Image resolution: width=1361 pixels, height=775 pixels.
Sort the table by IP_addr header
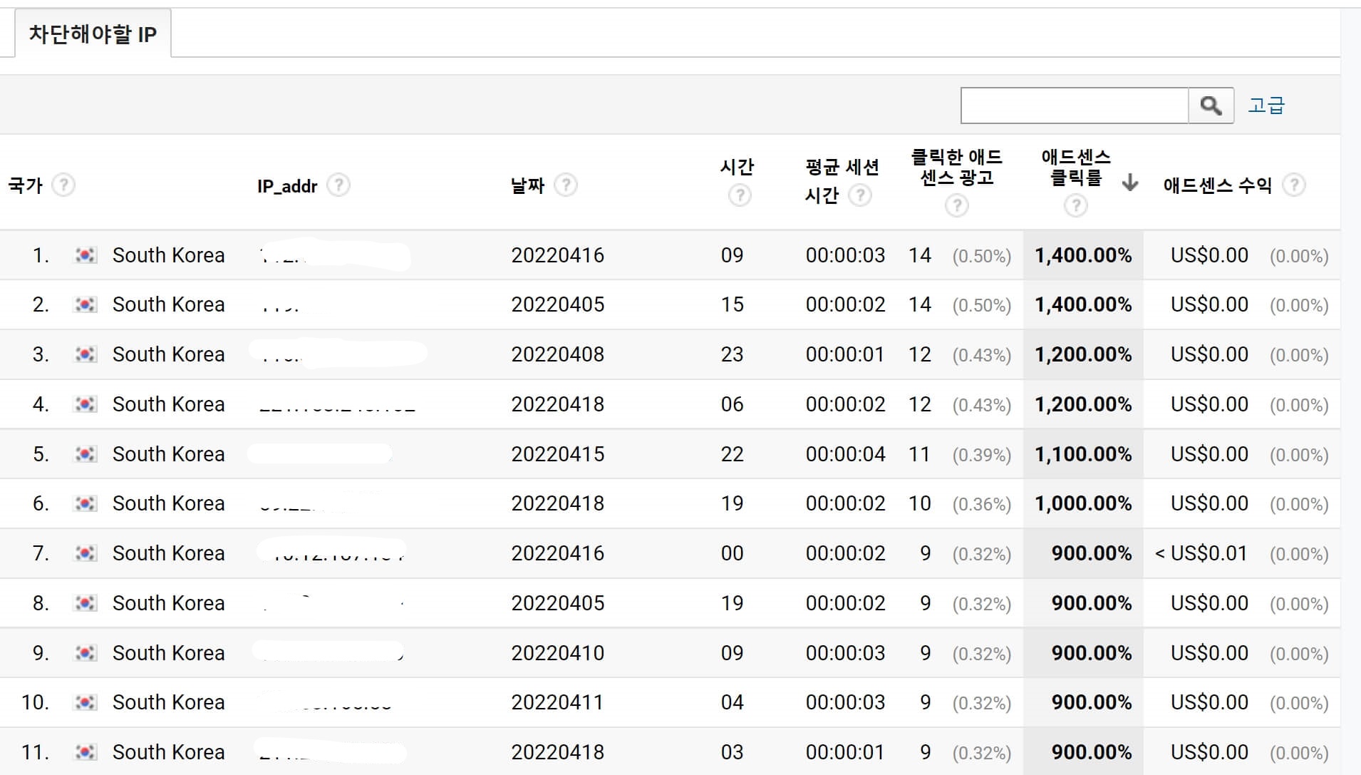[x=286, y=185]
